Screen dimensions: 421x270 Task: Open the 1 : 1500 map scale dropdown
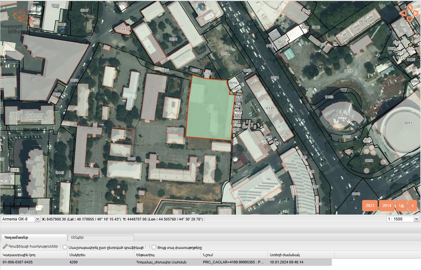pyautogui.click(x=403, y=219)
